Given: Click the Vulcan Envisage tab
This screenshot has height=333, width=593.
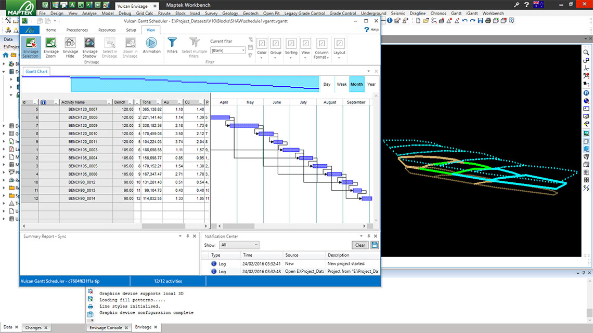Looking at the screenshot, I should [x=132, y=6].
